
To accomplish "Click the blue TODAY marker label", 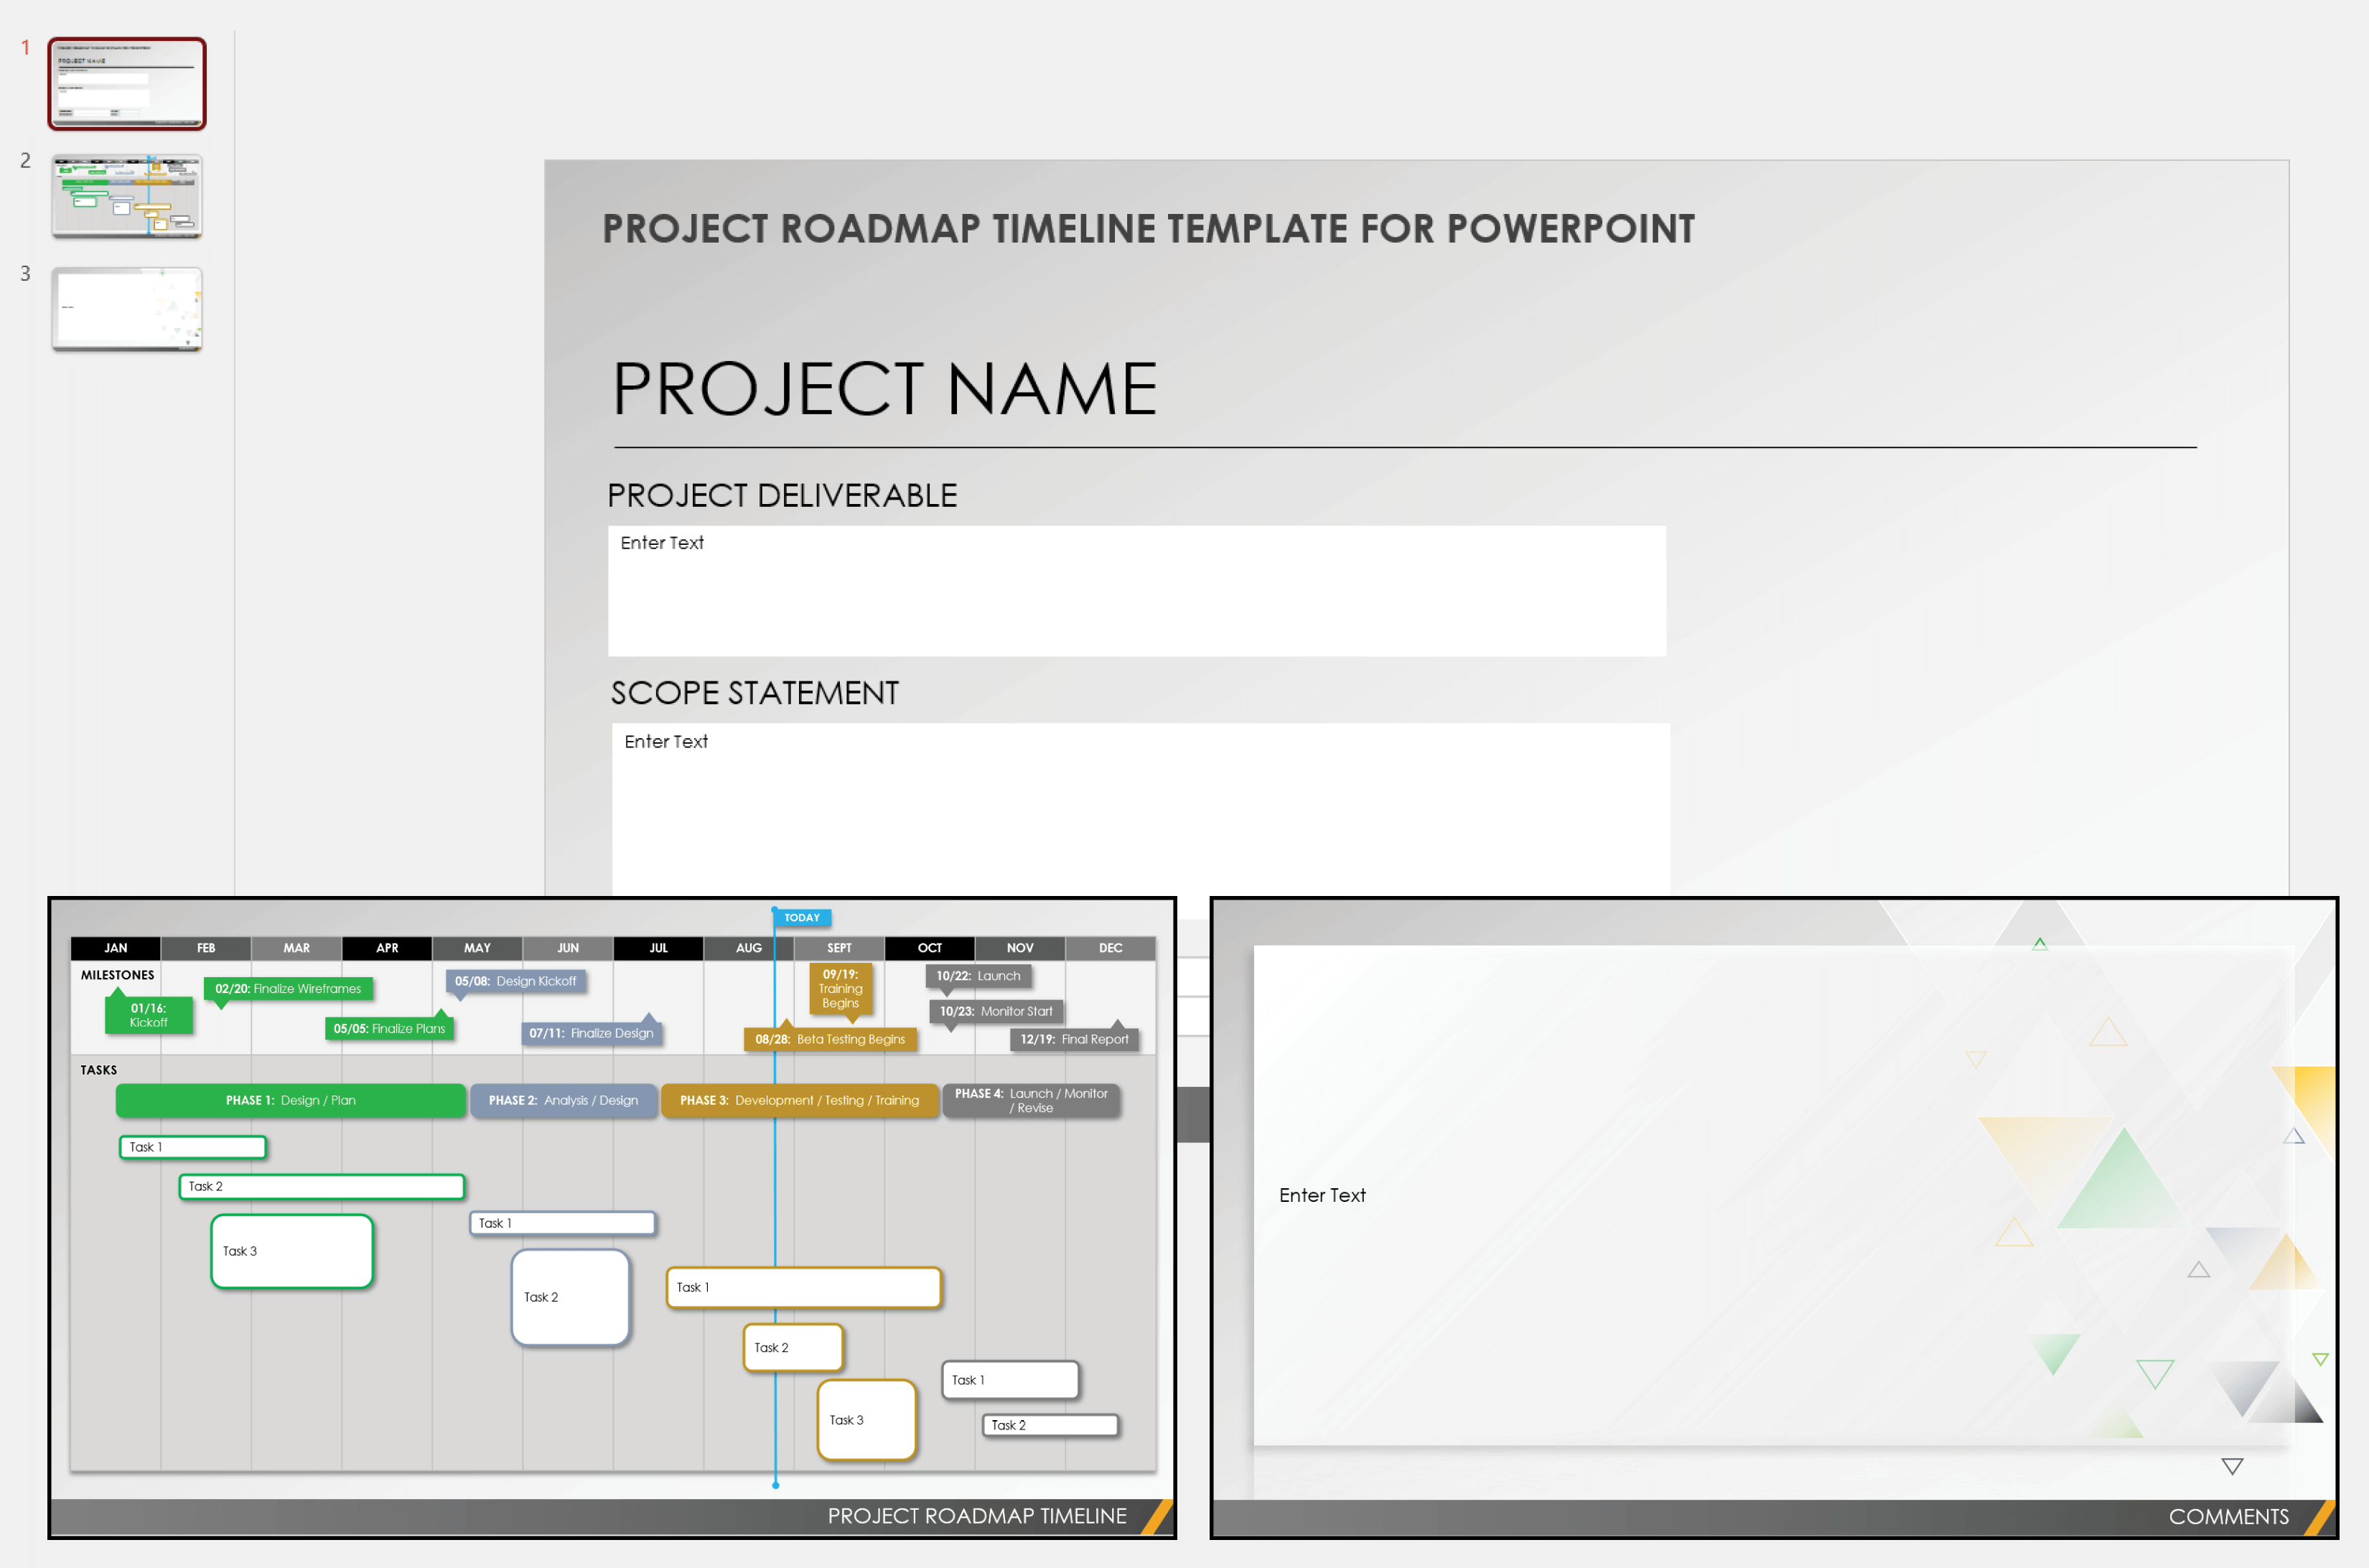I will click(x=802, y=917).
